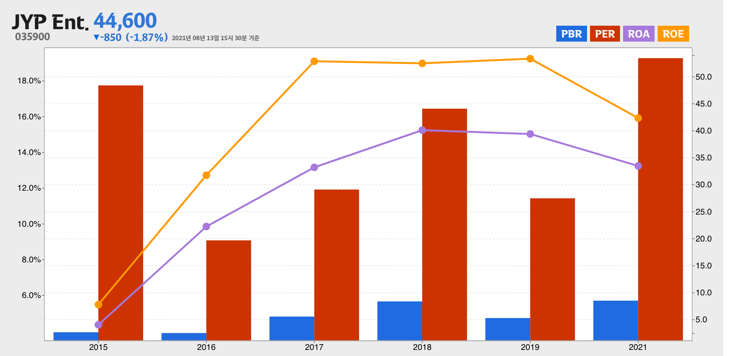The width and height of the screenshot is (729, 356).
Task: Select the 2017 blue PBR bar
Action: [x=292, y=328]
